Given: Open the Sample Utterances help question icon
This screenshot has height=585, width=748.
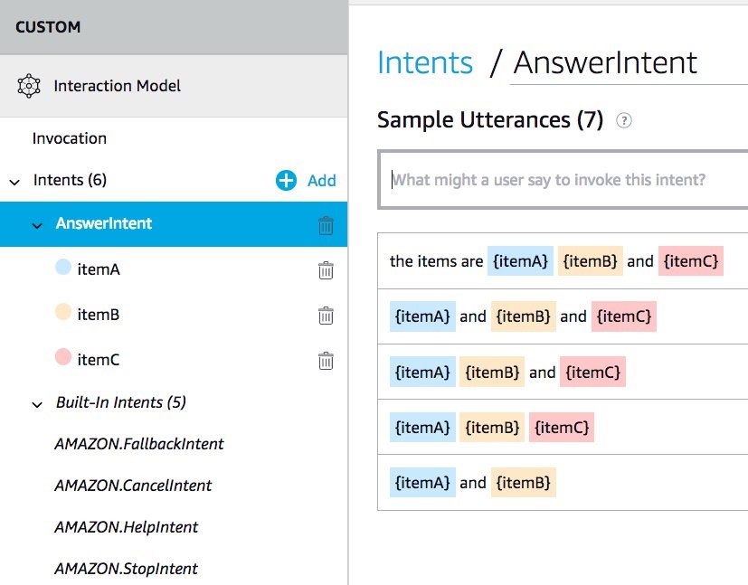Looking at the screenshot, I should click(x=623, y=120).
